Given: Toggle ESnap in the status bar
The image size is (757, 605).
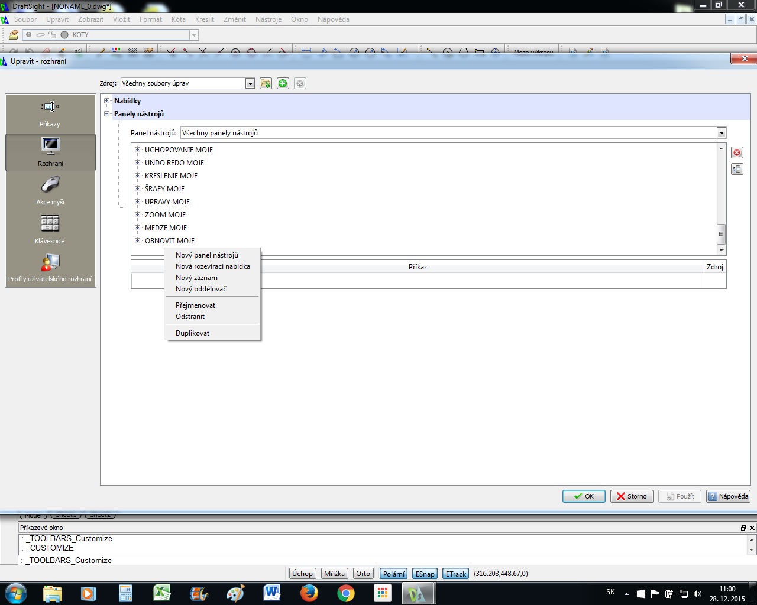Looking at the screenshot, I should click(425, 574).
